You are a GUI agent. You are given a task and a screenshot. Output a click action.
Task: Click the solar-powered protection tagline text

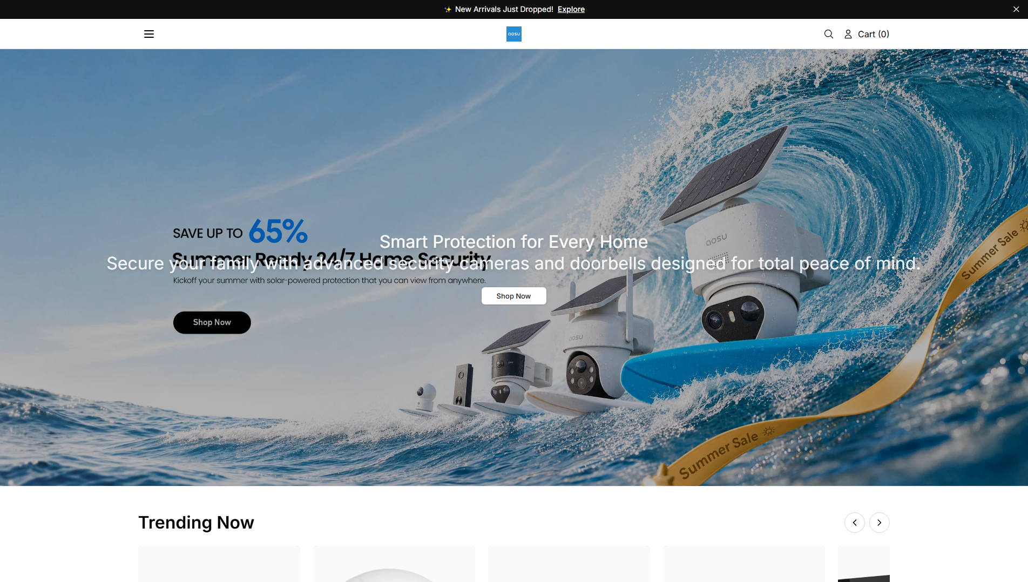(329, 281)
